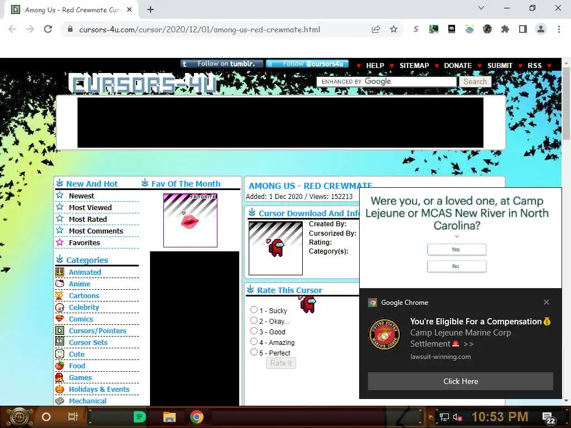Open the Newest cursors link
The image size is (571, 428).
click(81, 196)
